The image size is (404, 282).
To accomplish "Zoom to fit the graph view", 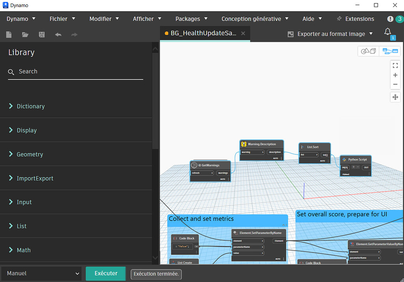I will coord(395,65).
